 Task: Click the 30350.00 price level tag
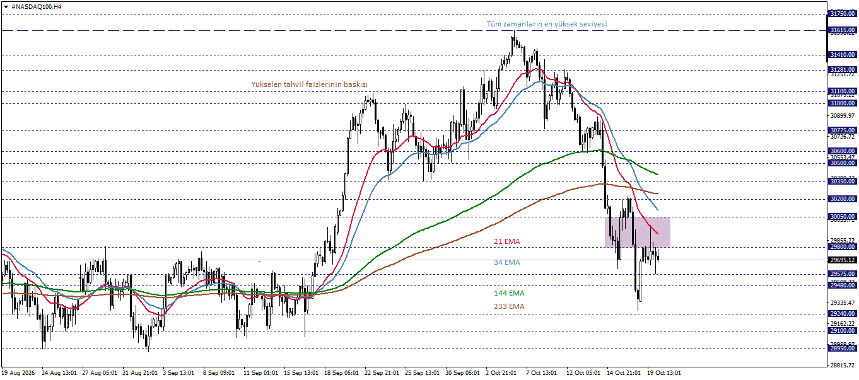[842, 181]
